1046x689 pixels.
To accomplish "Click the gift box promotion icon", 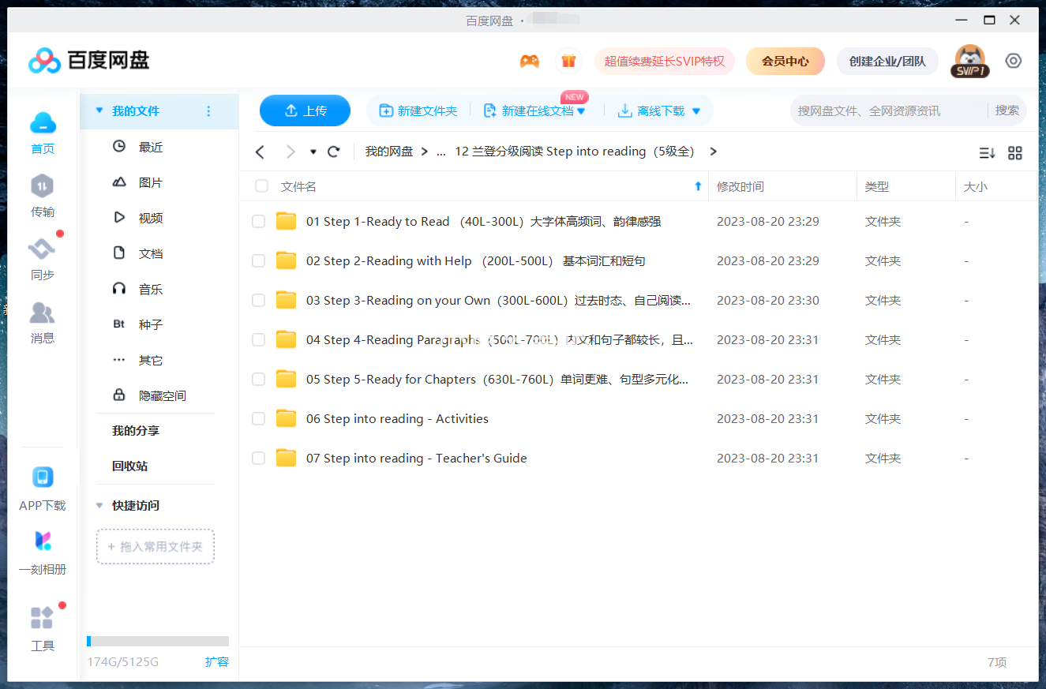I will coord(568,61).
